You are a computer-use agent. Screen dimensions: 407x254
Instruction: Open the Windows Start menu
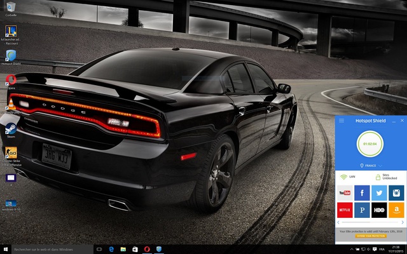6,248
